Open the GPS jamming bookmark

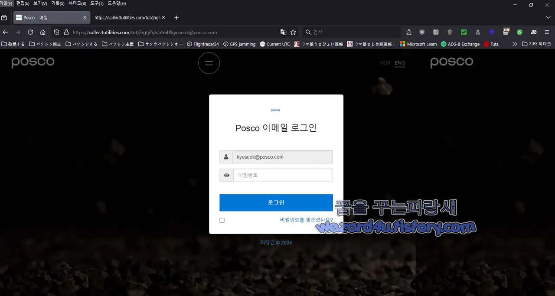pyautogui.click(x=239, y=44)
